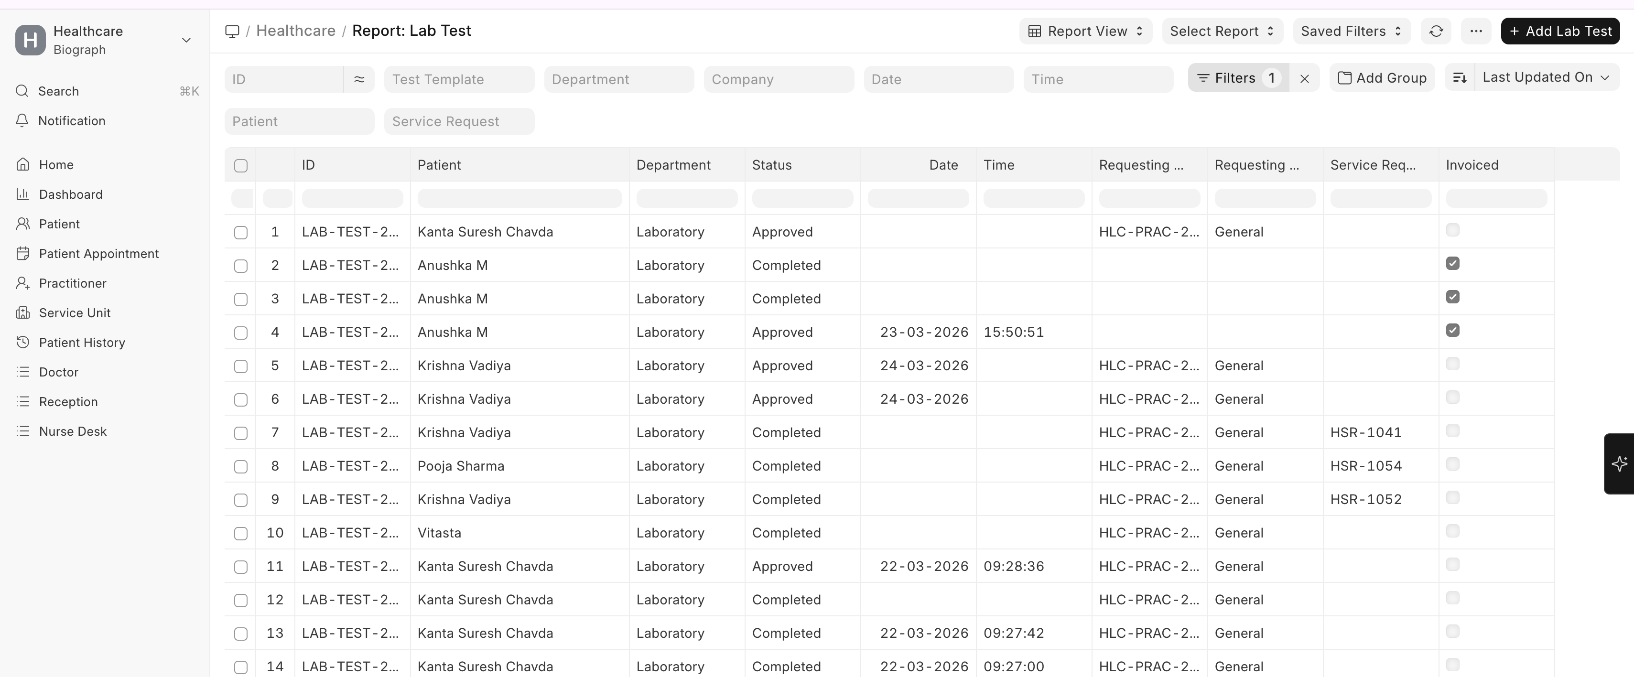Open the Notification bell item
The image size is (1634, 677).
click(x=71, y=120)
